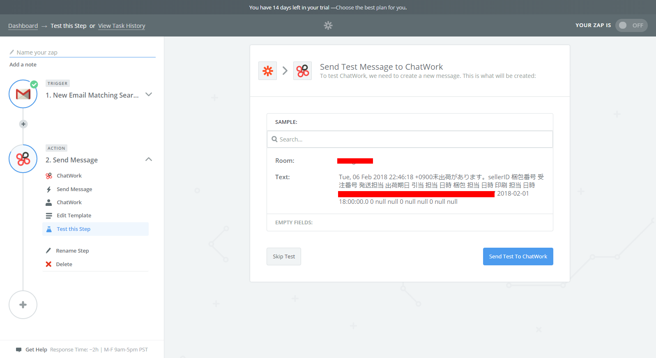Choose Rename Step option

tap(72, 251)
